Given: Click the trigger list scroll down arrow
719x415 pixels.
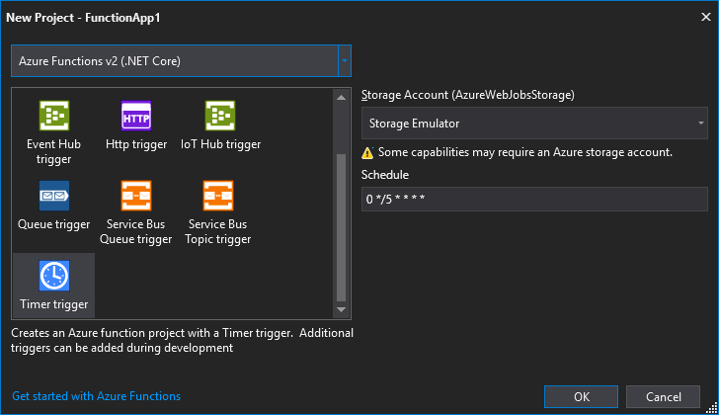Looking at the screenshot, I should [x=341, y=309].
